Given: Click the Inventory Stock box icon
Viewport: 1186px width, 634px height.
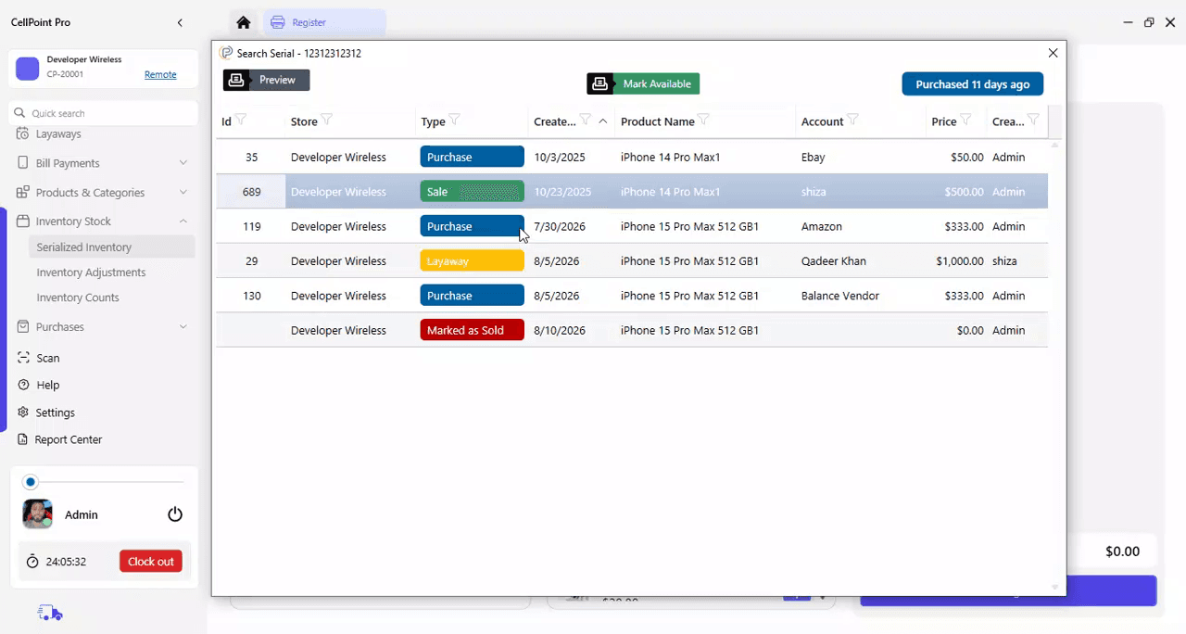Looking at the screenshot, I should coord(23,222).
